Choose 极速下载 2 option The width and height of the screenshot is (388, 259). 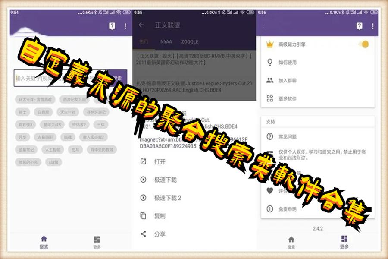click(168, 198)
